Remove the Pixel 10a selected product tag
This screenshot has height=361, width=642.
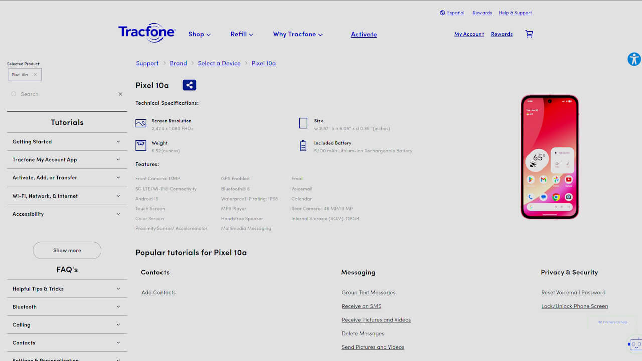pyautogui.click(x=35, y=75)
